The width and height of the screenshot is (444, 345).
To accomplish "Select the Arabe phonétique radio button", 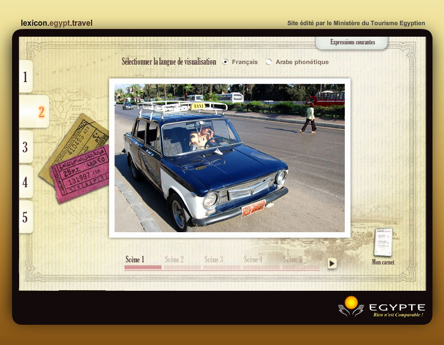I will pyautogui.click(x=269, y=62).
